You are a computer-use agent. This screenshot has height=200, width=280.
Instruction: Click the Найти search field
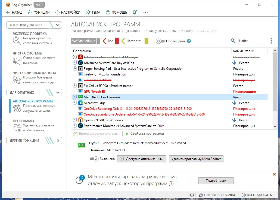[x=252, y=41]
